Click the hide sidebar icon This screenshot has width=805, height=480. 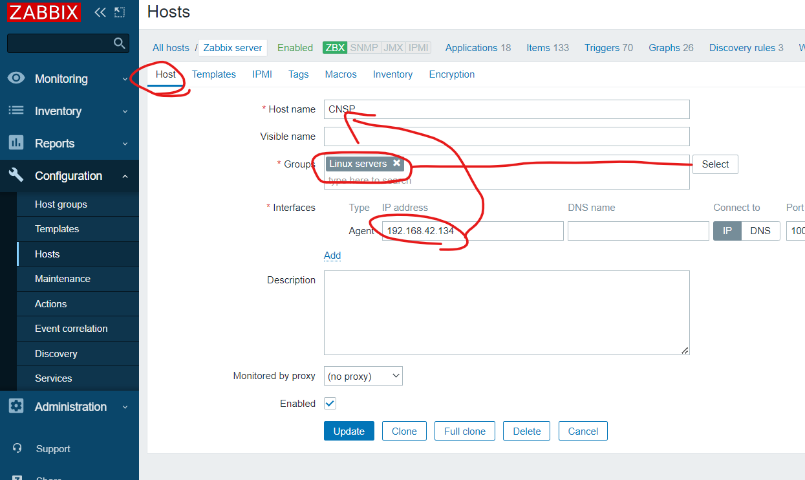pos(120,12)
